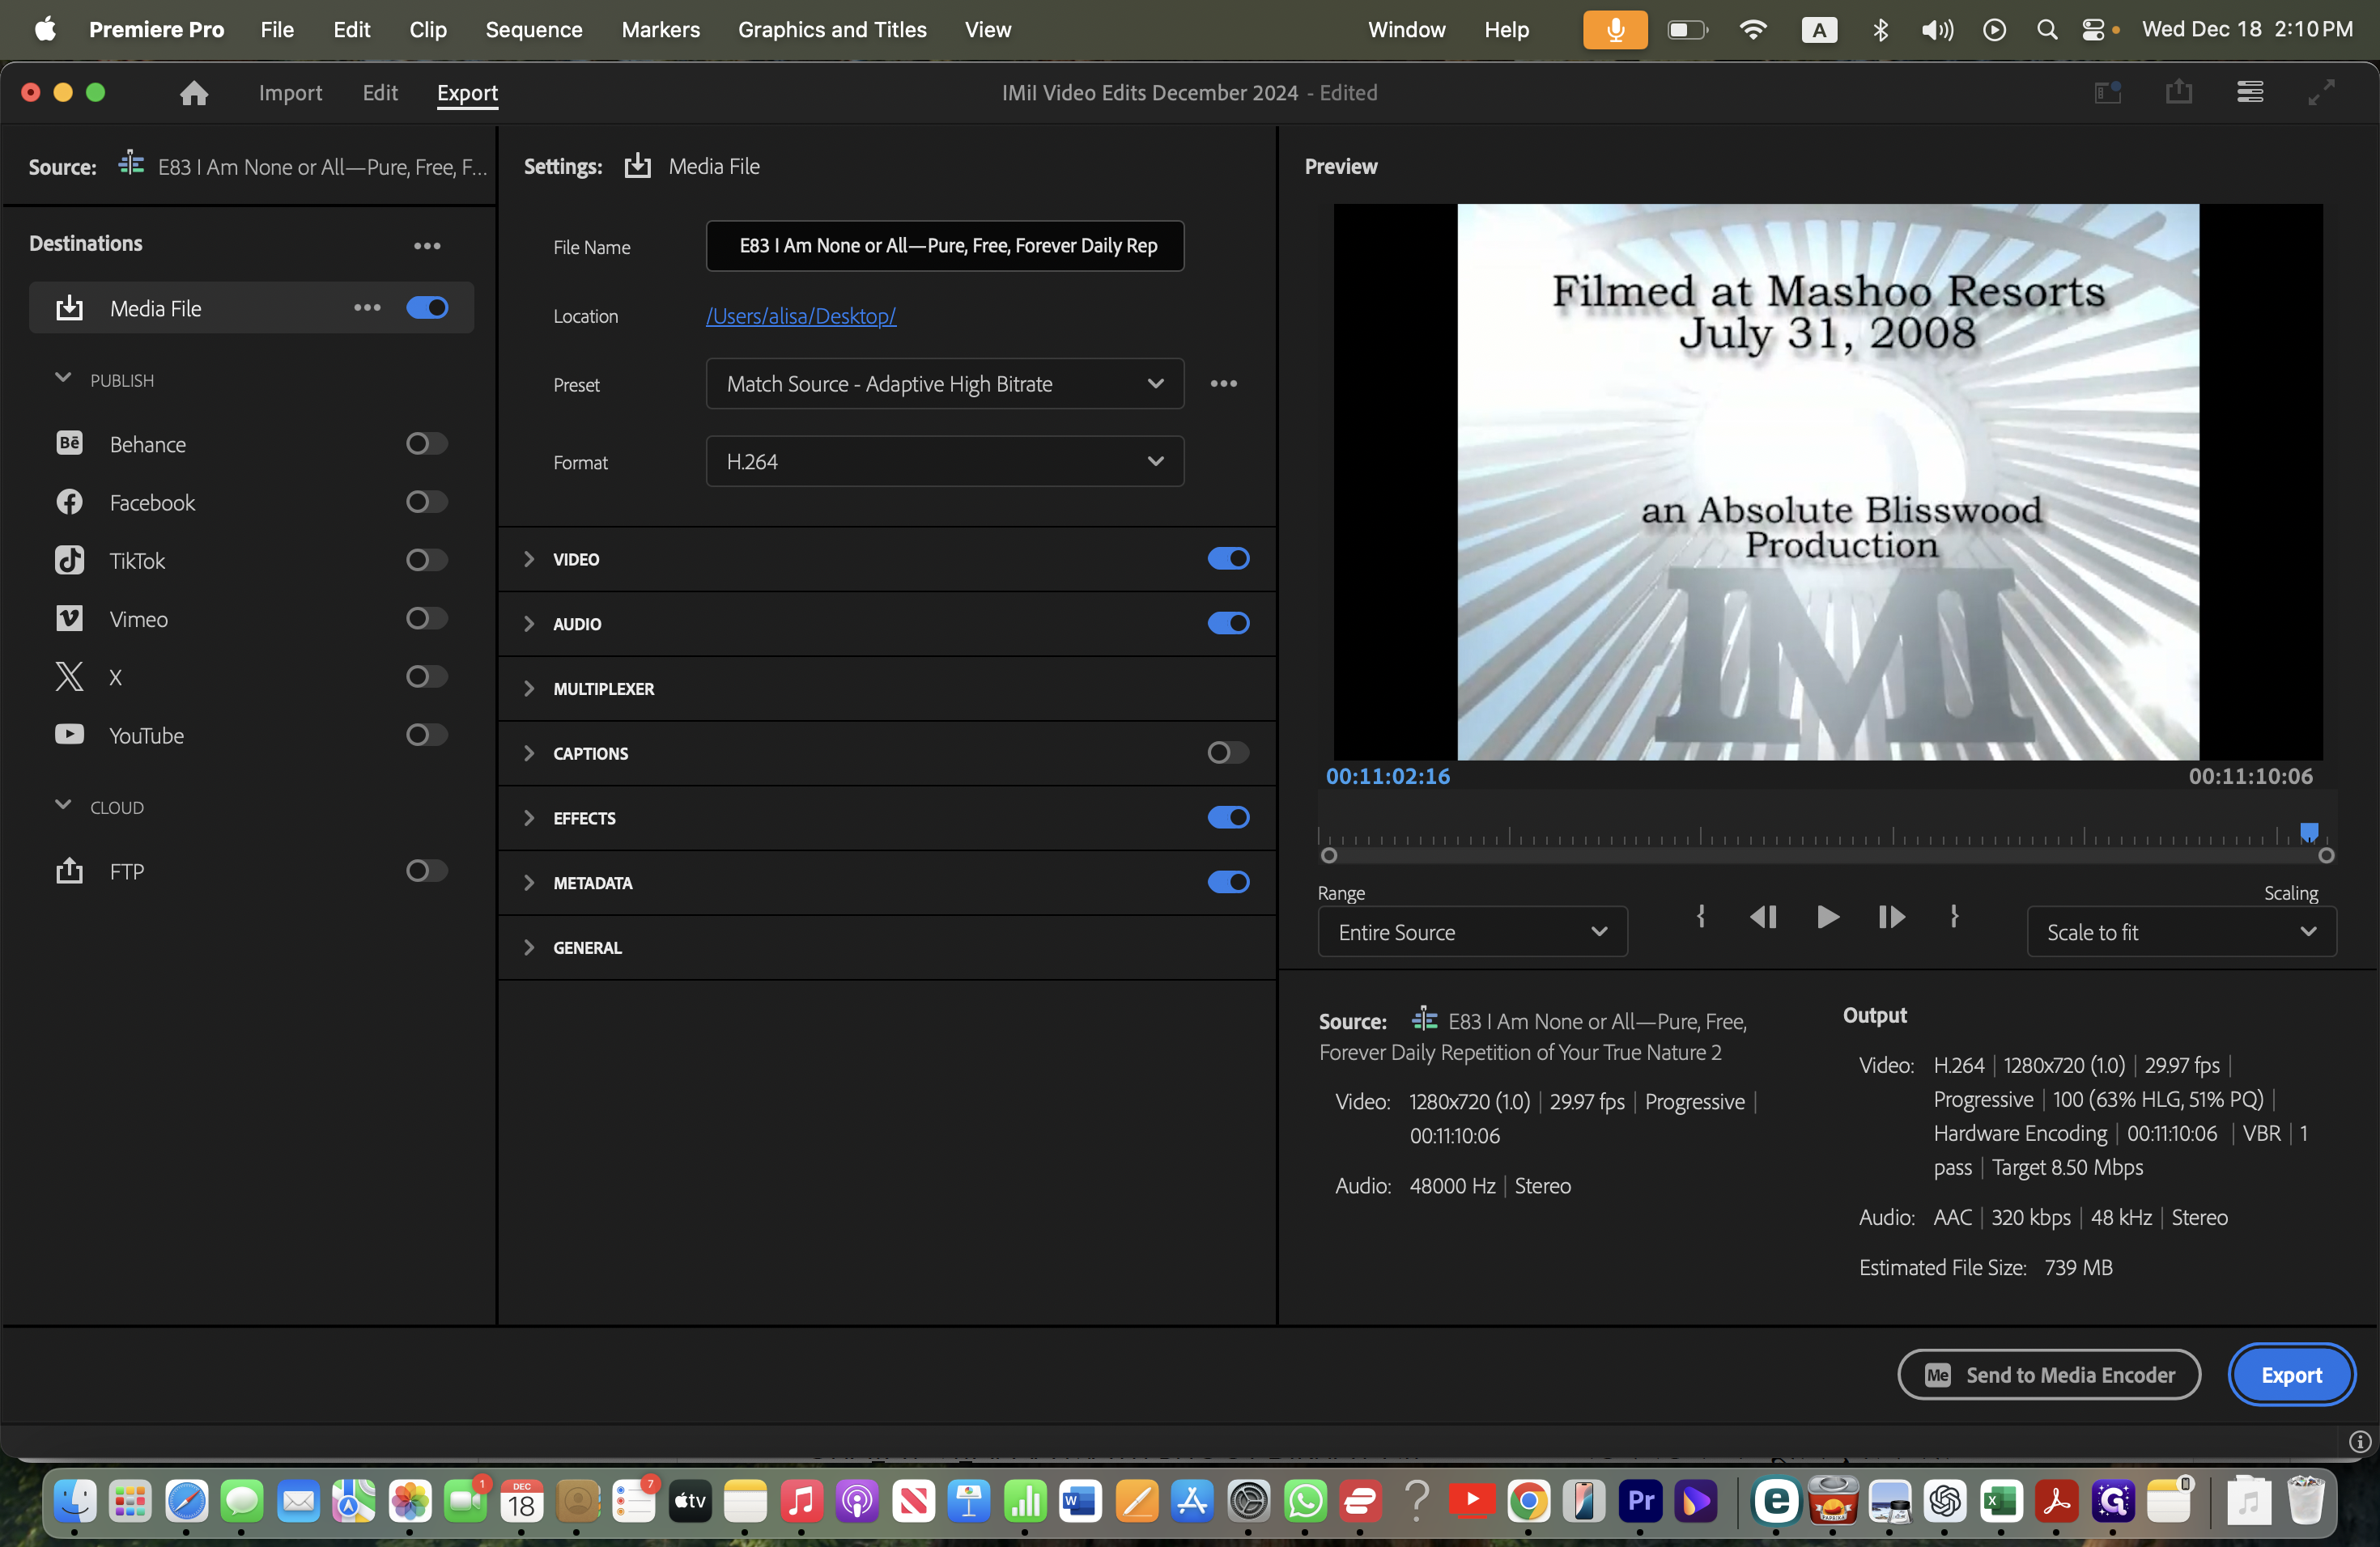This screenshot has height=1547, width=2380.
Task: Open Destinations options three-dot menu
Action: coord(427,245)
